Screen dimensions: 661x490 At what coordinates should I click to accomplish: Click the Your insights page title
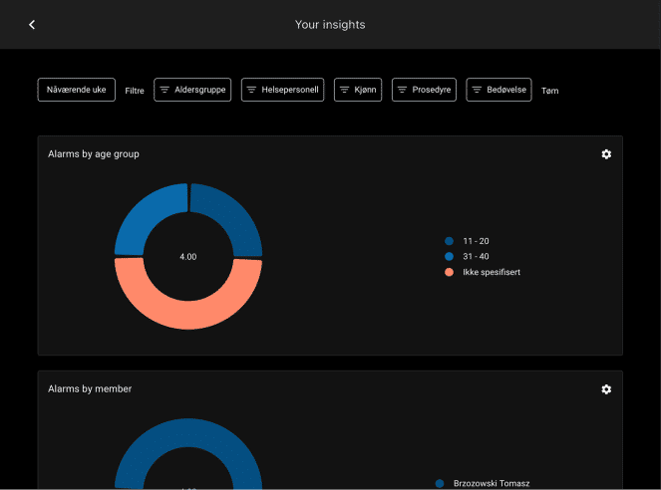(330, 25)
